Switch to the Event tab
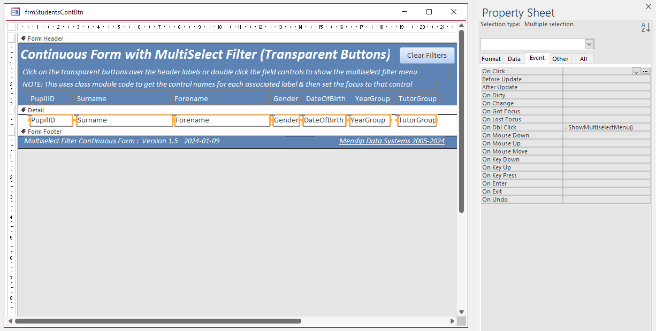 [537, 58]
